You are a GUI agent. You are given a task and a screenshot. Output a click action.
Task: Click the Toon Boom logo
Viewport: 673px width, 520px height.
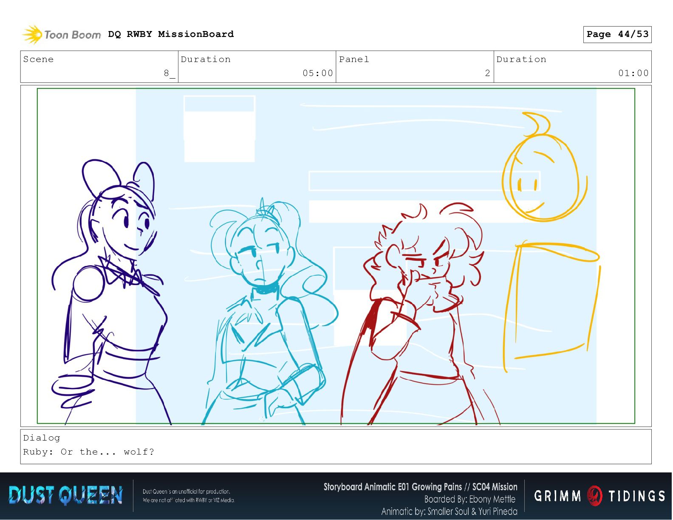tap(62, 34)
